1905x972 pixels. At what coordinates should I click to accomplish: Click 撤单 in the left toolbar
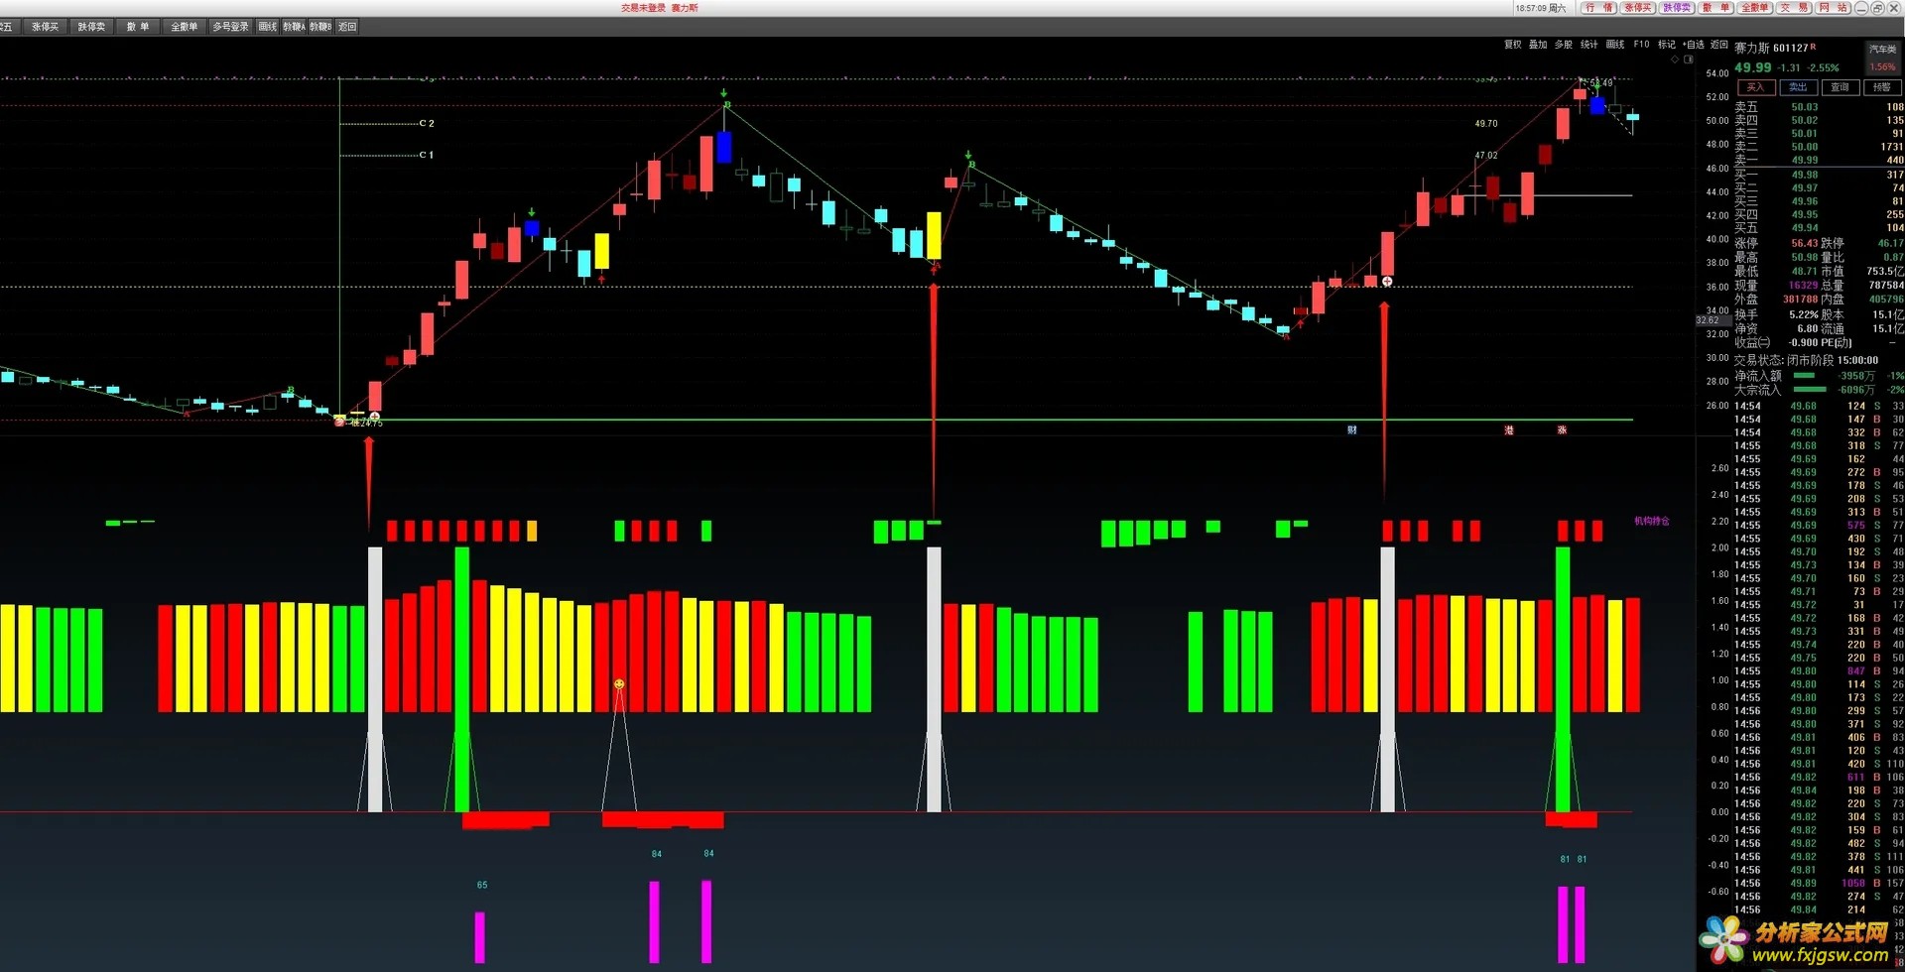[138, 27]
